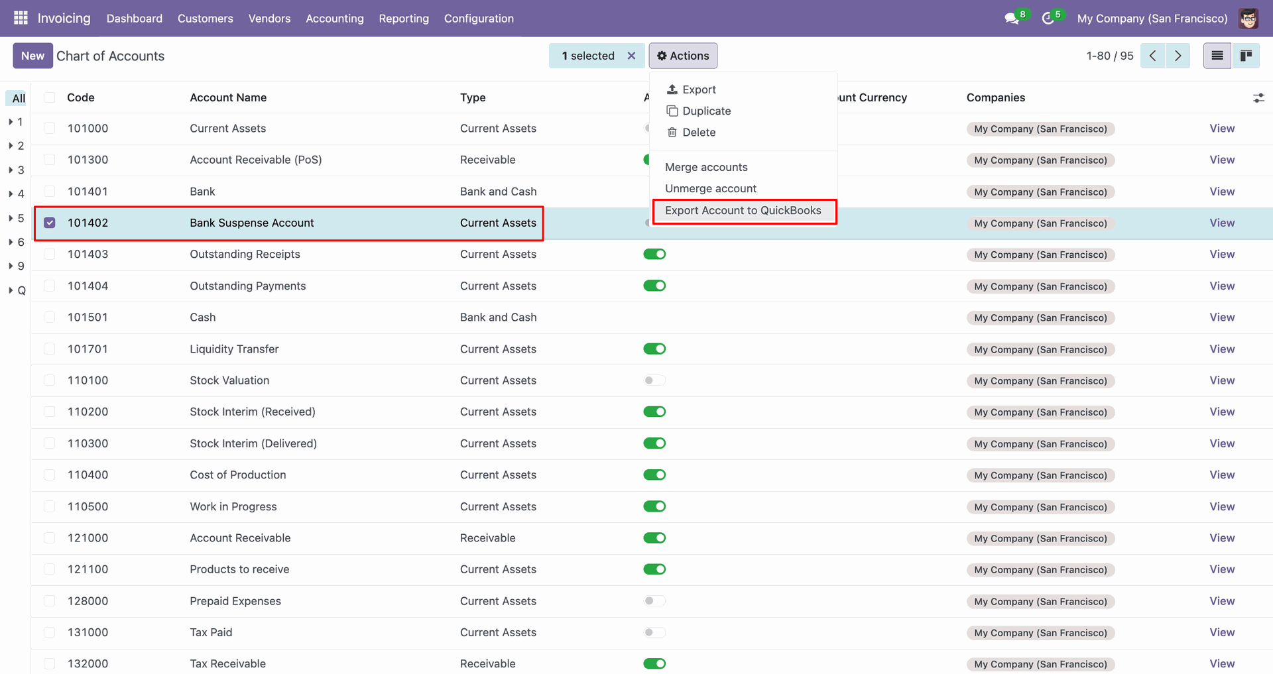
Task: Go to next page of accounts
Action: coord(1178,56)
